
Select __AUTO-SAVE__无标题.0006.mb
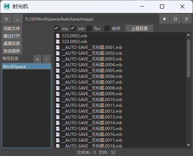tap(92, 76)
